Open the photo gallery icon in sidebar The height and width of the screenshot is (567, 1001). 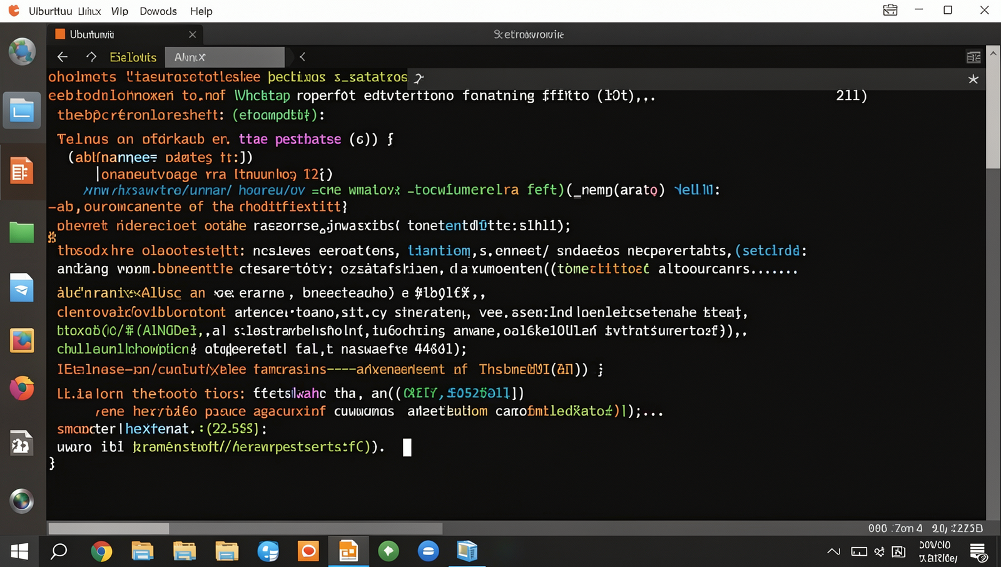22,340
